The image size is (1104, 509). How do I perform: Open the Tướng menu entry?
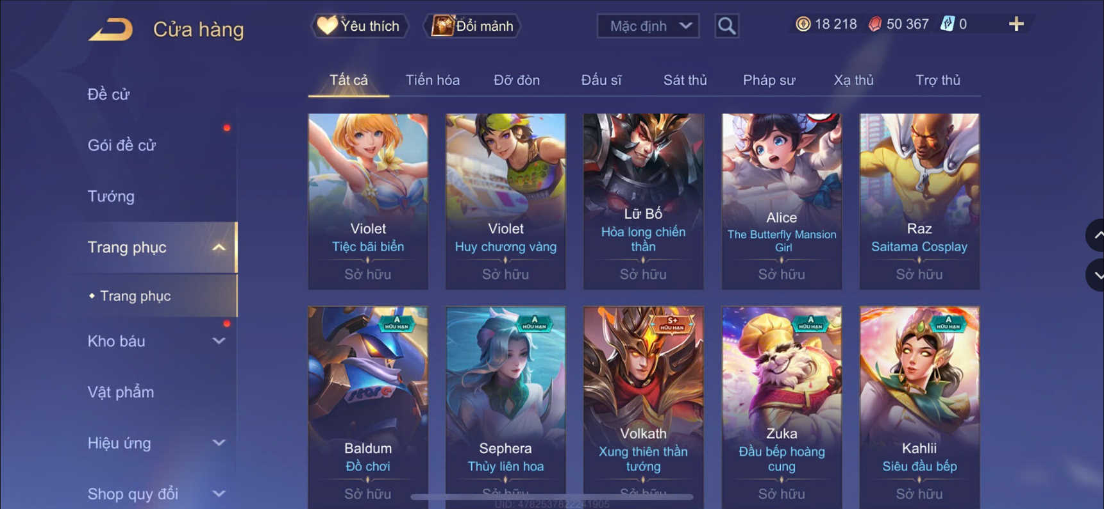coord(111,196)
